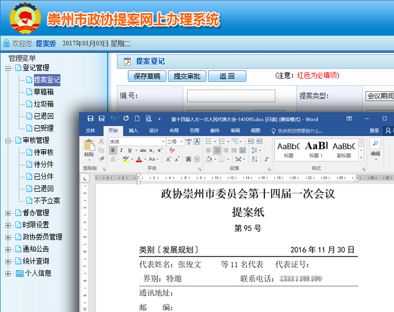Click the center align paragraph icon
Viewport: 394px width, 312px height.
coord(218,151)
